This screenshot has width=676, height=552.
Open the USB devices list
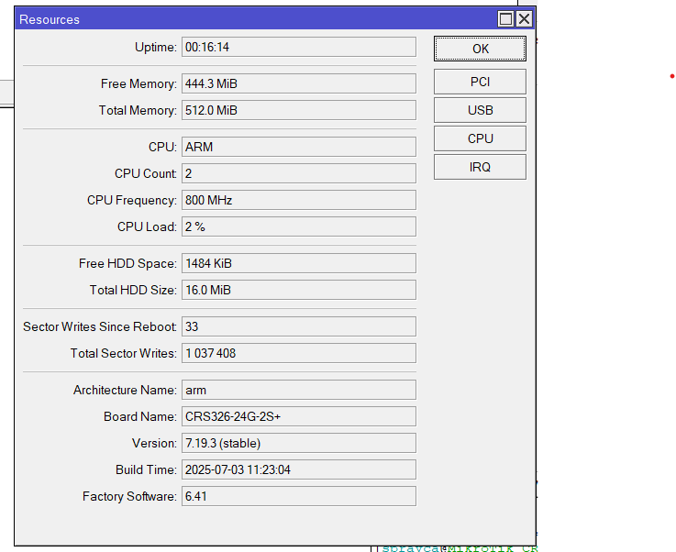point(480,110)
